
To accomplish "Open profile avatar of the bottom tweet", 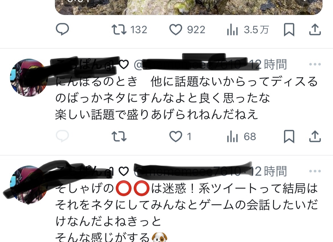I will pyautogui.click(x=29, y=184).
